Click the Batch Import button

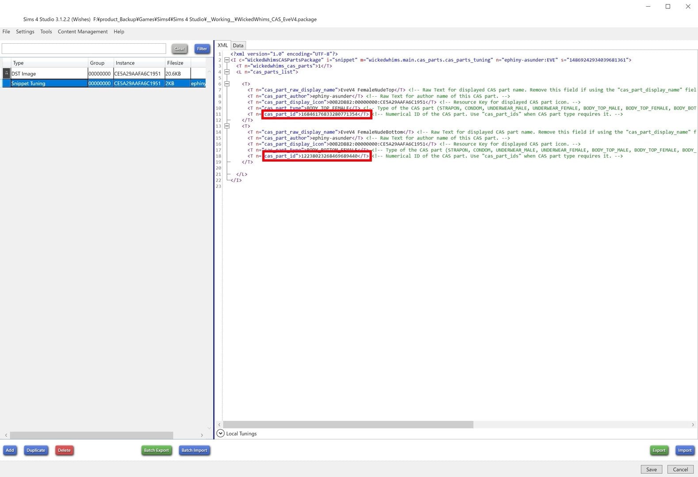[x=194, y=450]
